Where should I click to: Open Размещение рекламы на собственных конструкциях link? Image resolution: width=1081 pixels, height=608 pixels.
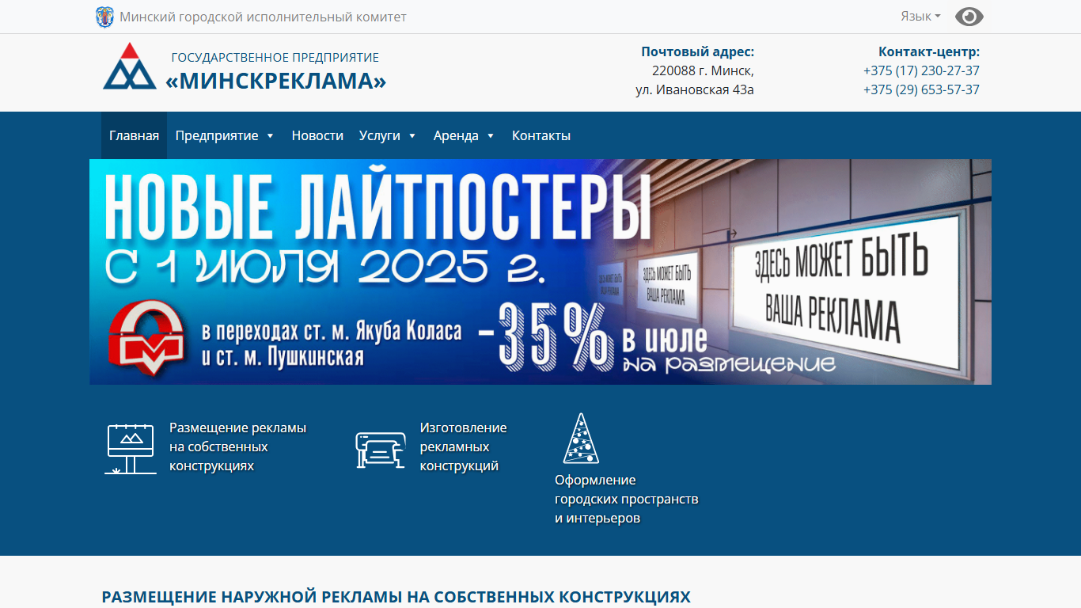(x=237, y=446)
